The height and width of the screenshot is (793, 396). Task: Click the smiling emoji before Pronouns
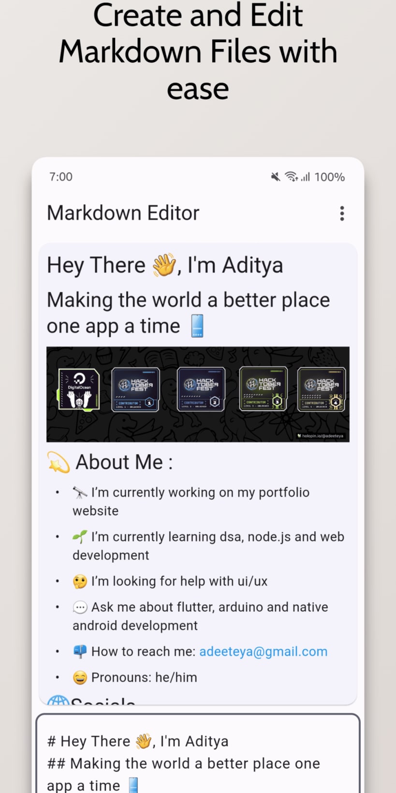tap(80, 677)
